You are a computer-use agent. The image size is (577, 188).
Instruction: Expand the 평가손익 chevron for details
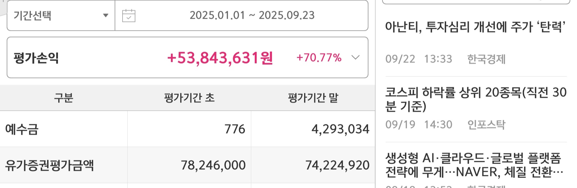click(355, 57)
